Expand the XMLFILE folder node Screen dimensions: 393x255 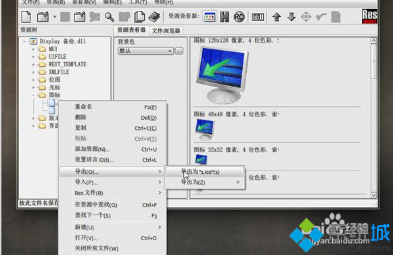pyautogui.click(x=33, y=72)
